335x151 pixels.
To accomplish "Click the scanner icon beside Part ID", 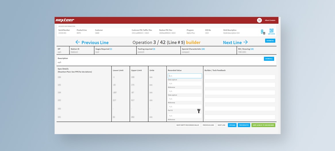I will click(x=199, y=111).
